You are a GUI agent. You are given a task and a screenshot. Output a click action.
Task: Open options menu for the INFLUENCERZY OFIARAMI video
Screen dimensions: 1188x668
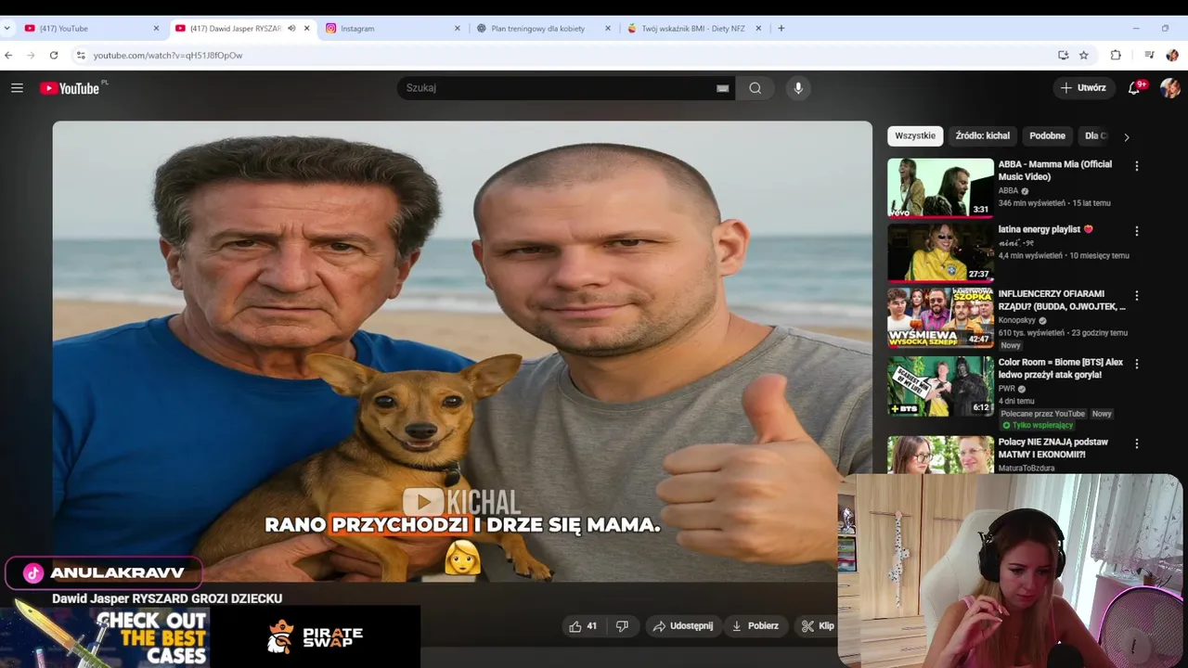[x=1136, y=296]
